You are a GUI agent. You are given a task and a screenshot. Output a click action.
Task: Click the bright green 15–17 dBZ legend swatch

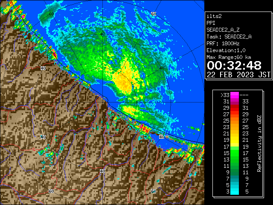pos(235,153)
